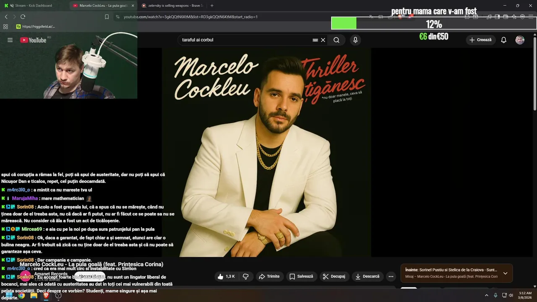Screen dimensions: 537x302
Task: Open the browser apps grid shortcut
Action: tap(5, 26)
